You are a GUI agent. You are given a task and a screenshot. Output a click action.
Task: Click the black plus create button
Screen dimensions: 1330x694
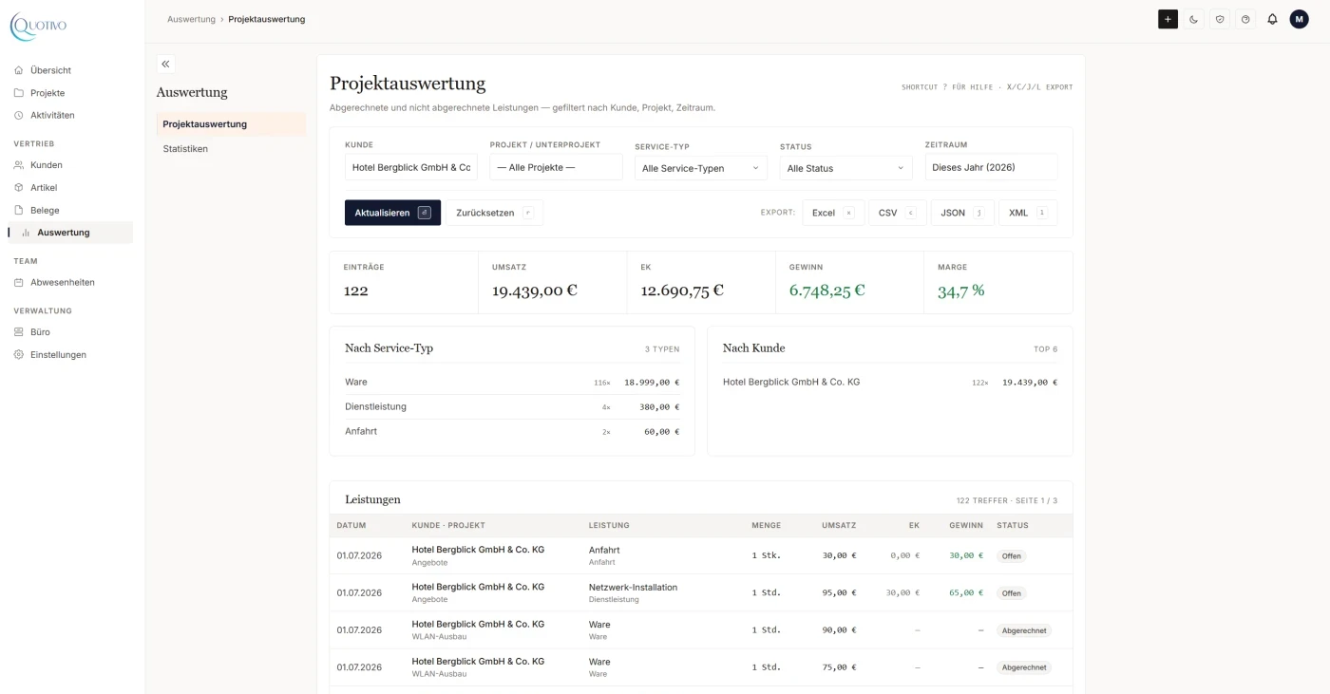click(1168, 19)
